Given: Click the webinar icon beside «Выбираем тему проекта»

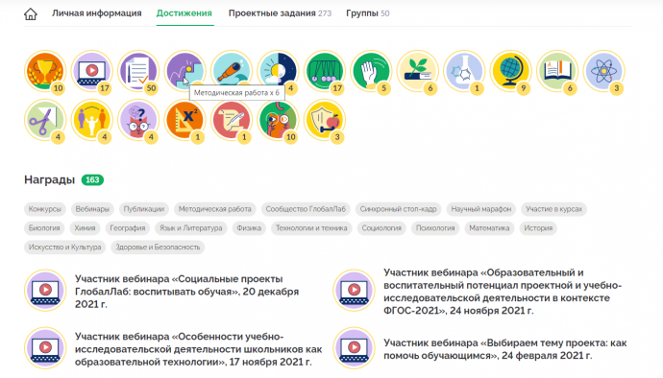Looking at the screenshot, I should pos(354,348).
